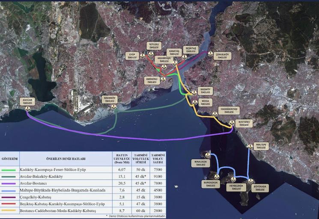Image resolution: width=319 pixels, height=219 pixels.
Task: Click the Büyükada pier anchor icon
Action: tap(251, 181)
